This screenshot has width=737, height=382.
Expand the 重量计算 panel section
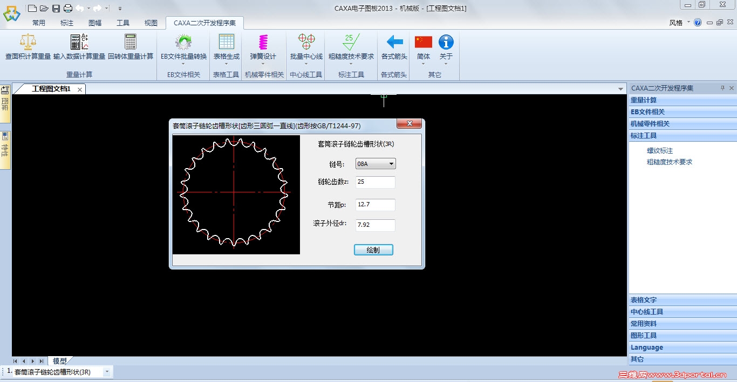coord(683,100)
